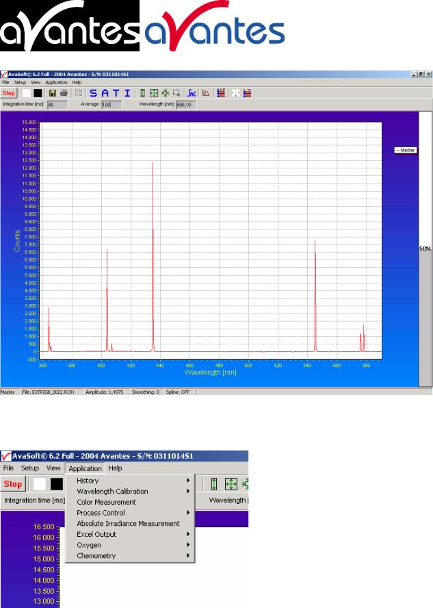
Task: Click the Master legend label on the graph
Action: 406,150
